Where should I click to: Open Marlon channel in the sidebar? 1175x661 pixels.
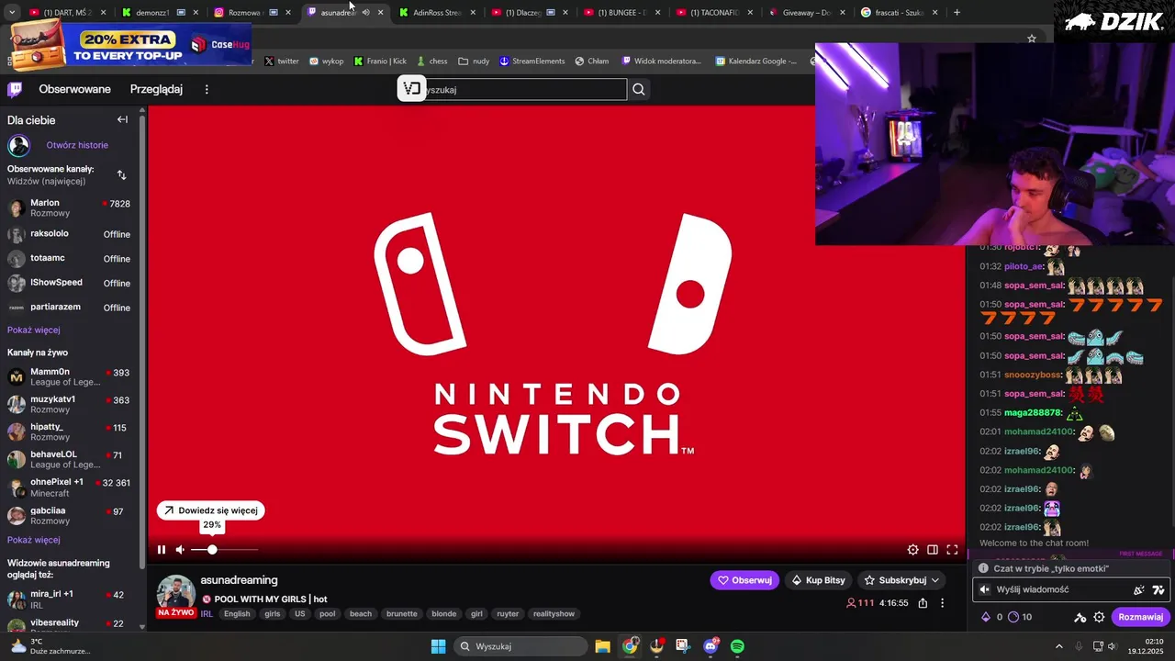pos(70,207)
